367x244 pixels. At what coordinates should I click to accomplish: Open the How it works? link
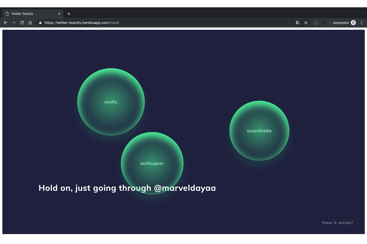point(338,222)
